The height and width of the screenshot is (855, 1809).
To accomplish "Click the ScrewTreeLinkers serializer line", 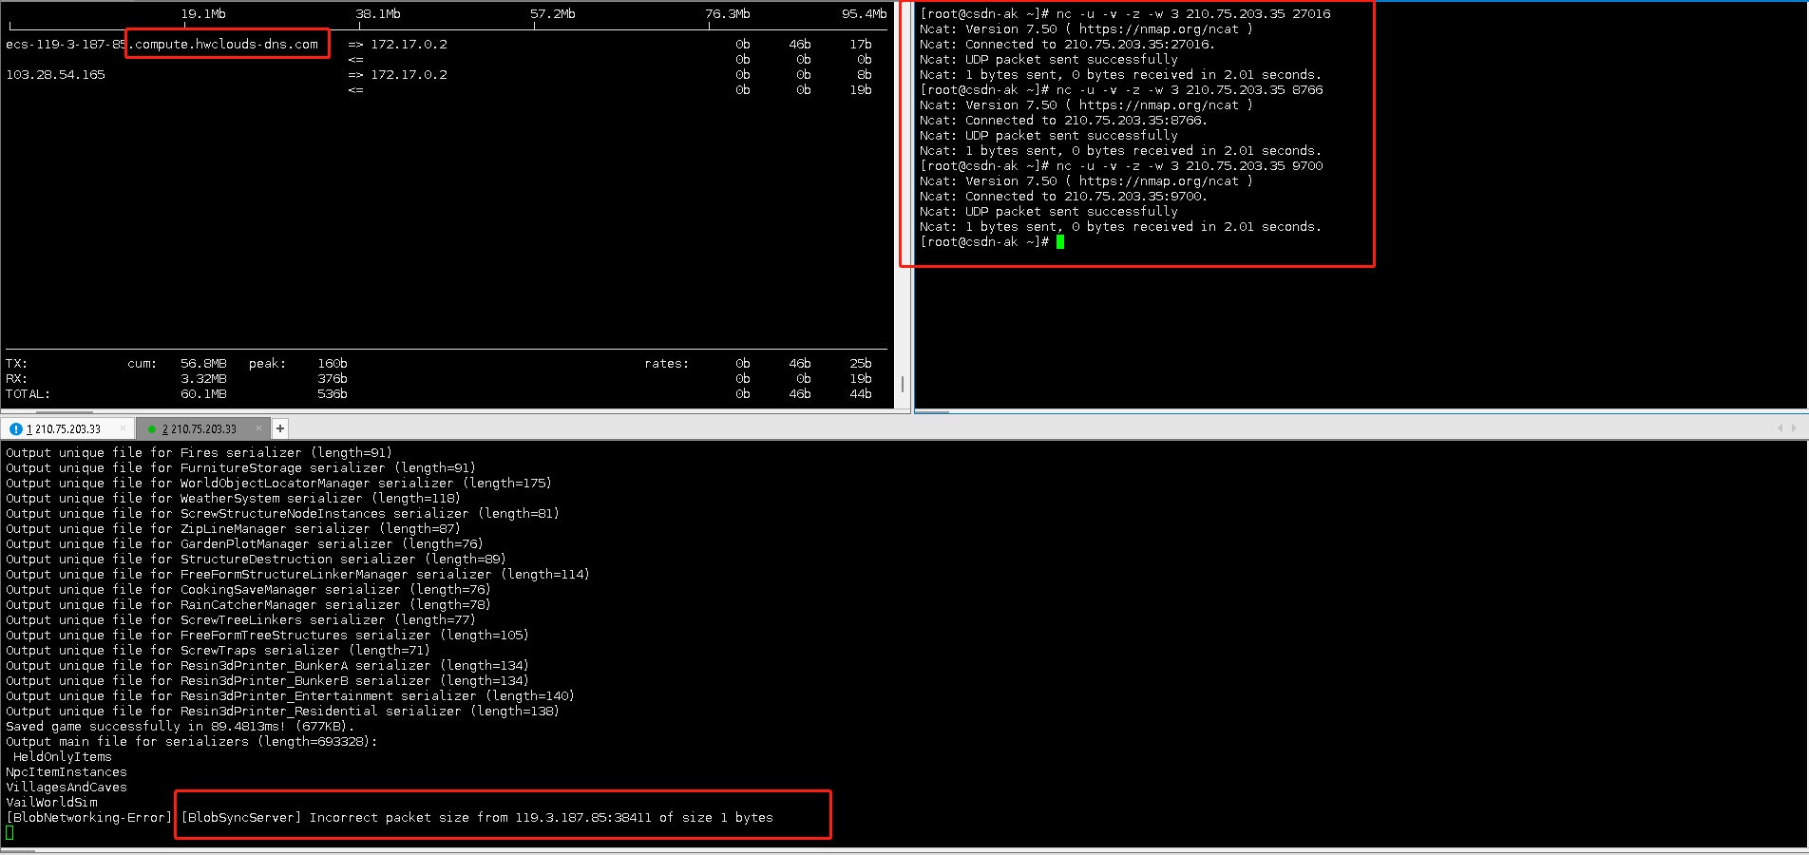I will coord(240,619).
